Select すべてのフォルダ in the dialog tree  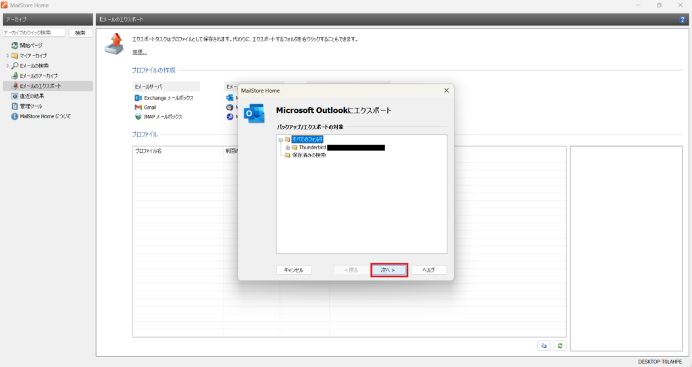[307, 139]
